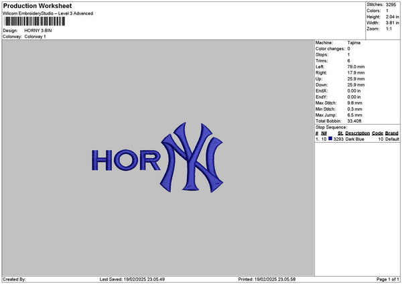Click the Max Stitch value 9.8 mm

click(x=355, y=103)
